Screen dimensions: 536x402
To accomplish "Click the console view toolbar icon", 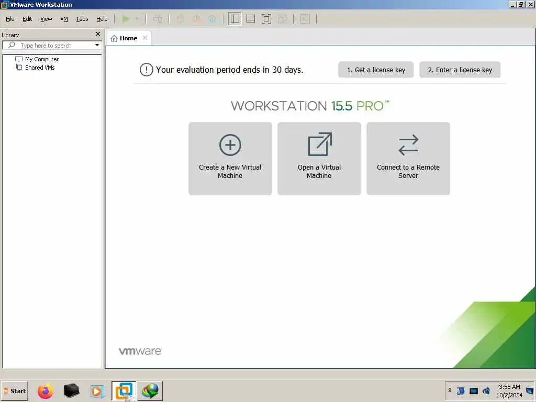I will [305, 19].
